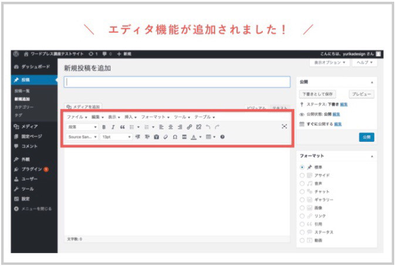Open the 挿入 editor menu
This screenshot has height=266, width=396.
[131, 117]
